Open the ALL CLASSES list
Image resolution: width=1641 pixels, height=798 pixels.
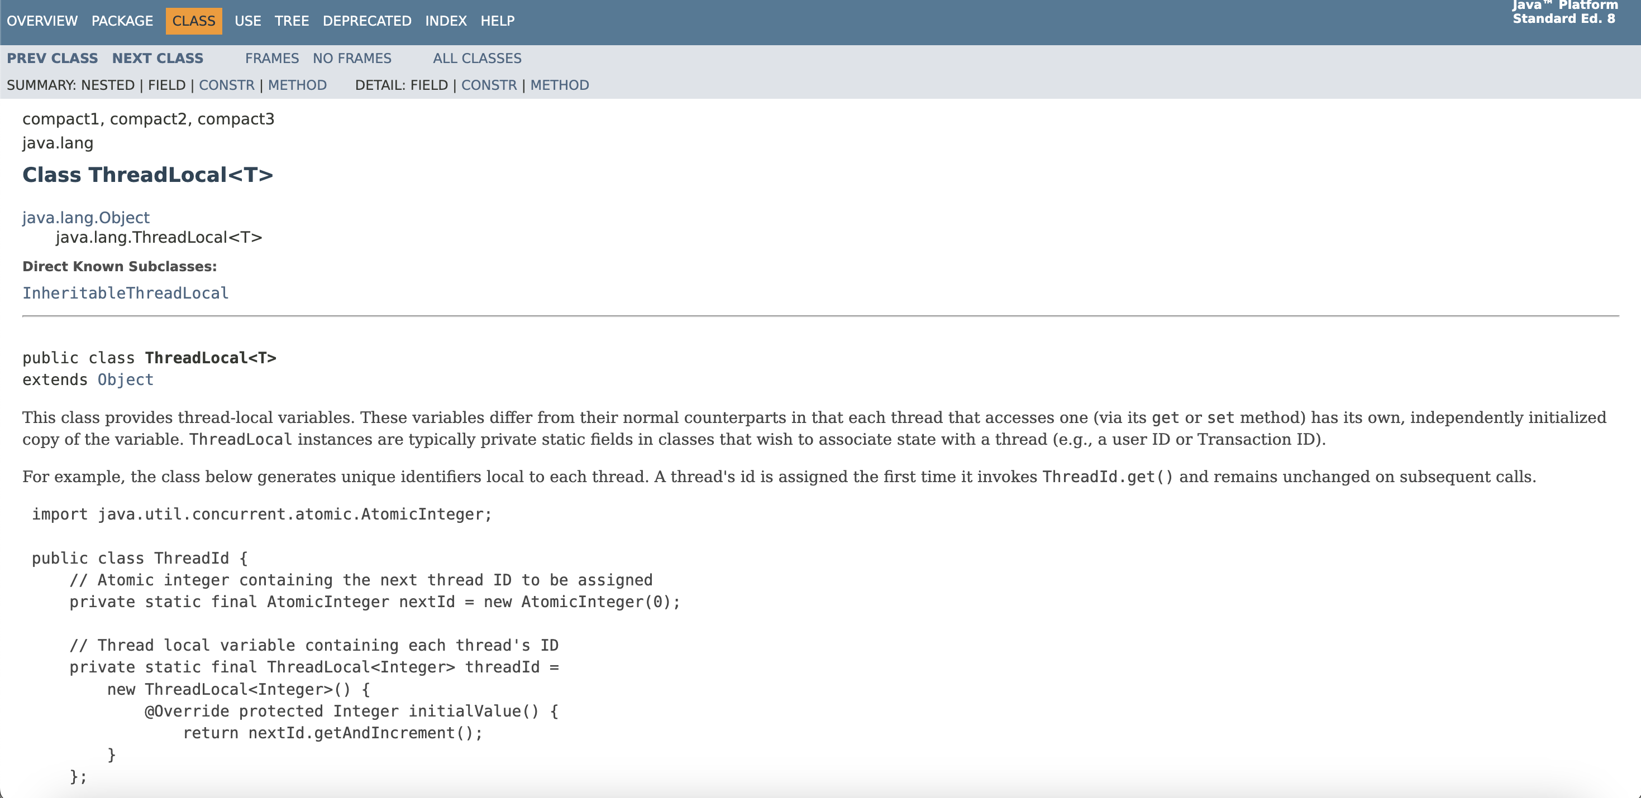click(x=476, y=58)
